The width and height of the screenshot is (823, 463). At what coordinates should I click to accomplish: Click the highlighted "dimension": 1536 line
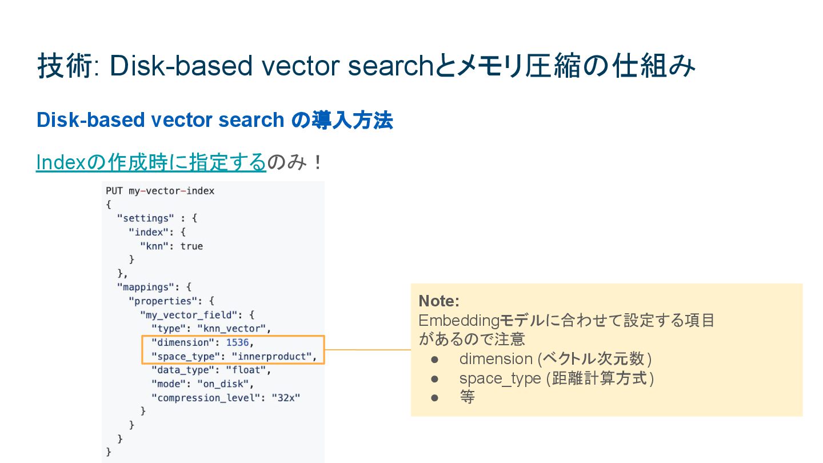[202, 342]
